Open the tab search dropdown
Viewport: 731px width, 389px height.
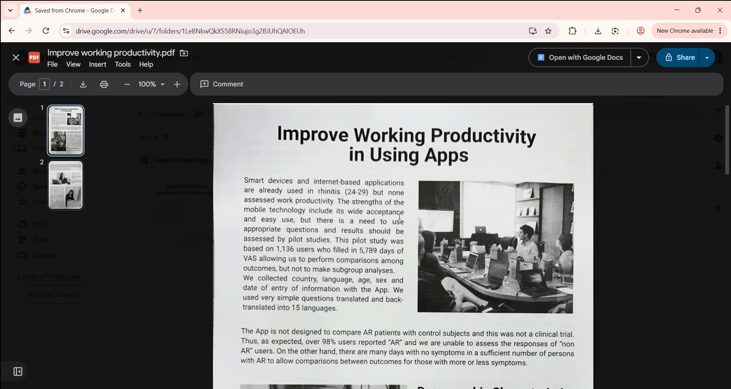tap(10, 10)
